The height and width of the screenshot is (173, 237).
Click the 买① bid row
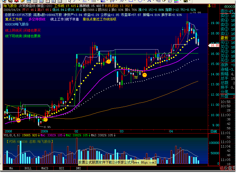coord(228,43)
